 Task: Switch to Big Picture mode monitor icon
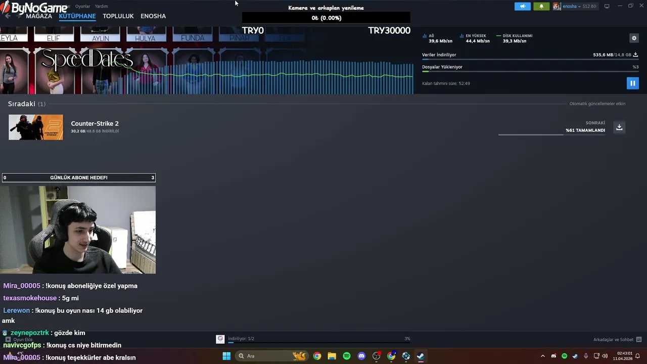click(607, 6)
